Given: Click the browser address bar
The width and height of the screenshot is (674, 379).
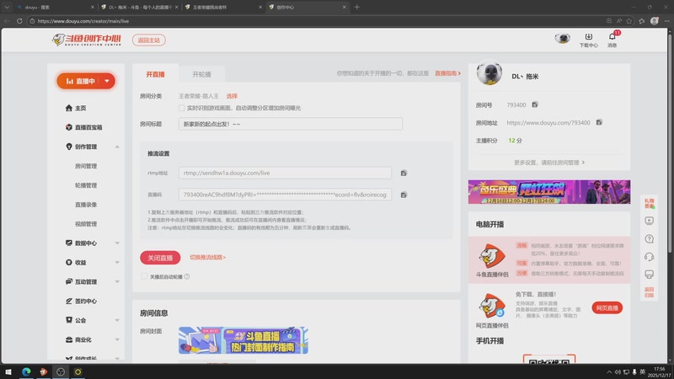Looking at the screenshot, I should click(318, 20).
